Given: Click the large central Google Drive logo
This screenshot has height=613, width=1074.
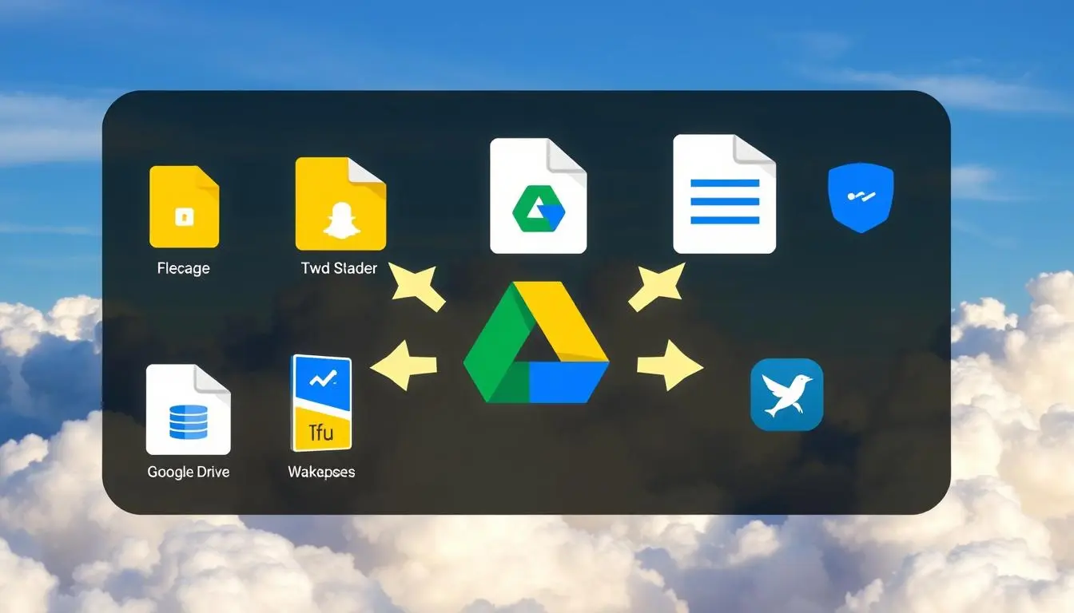Looking at the screenshot, I should [x=536, y=343].
